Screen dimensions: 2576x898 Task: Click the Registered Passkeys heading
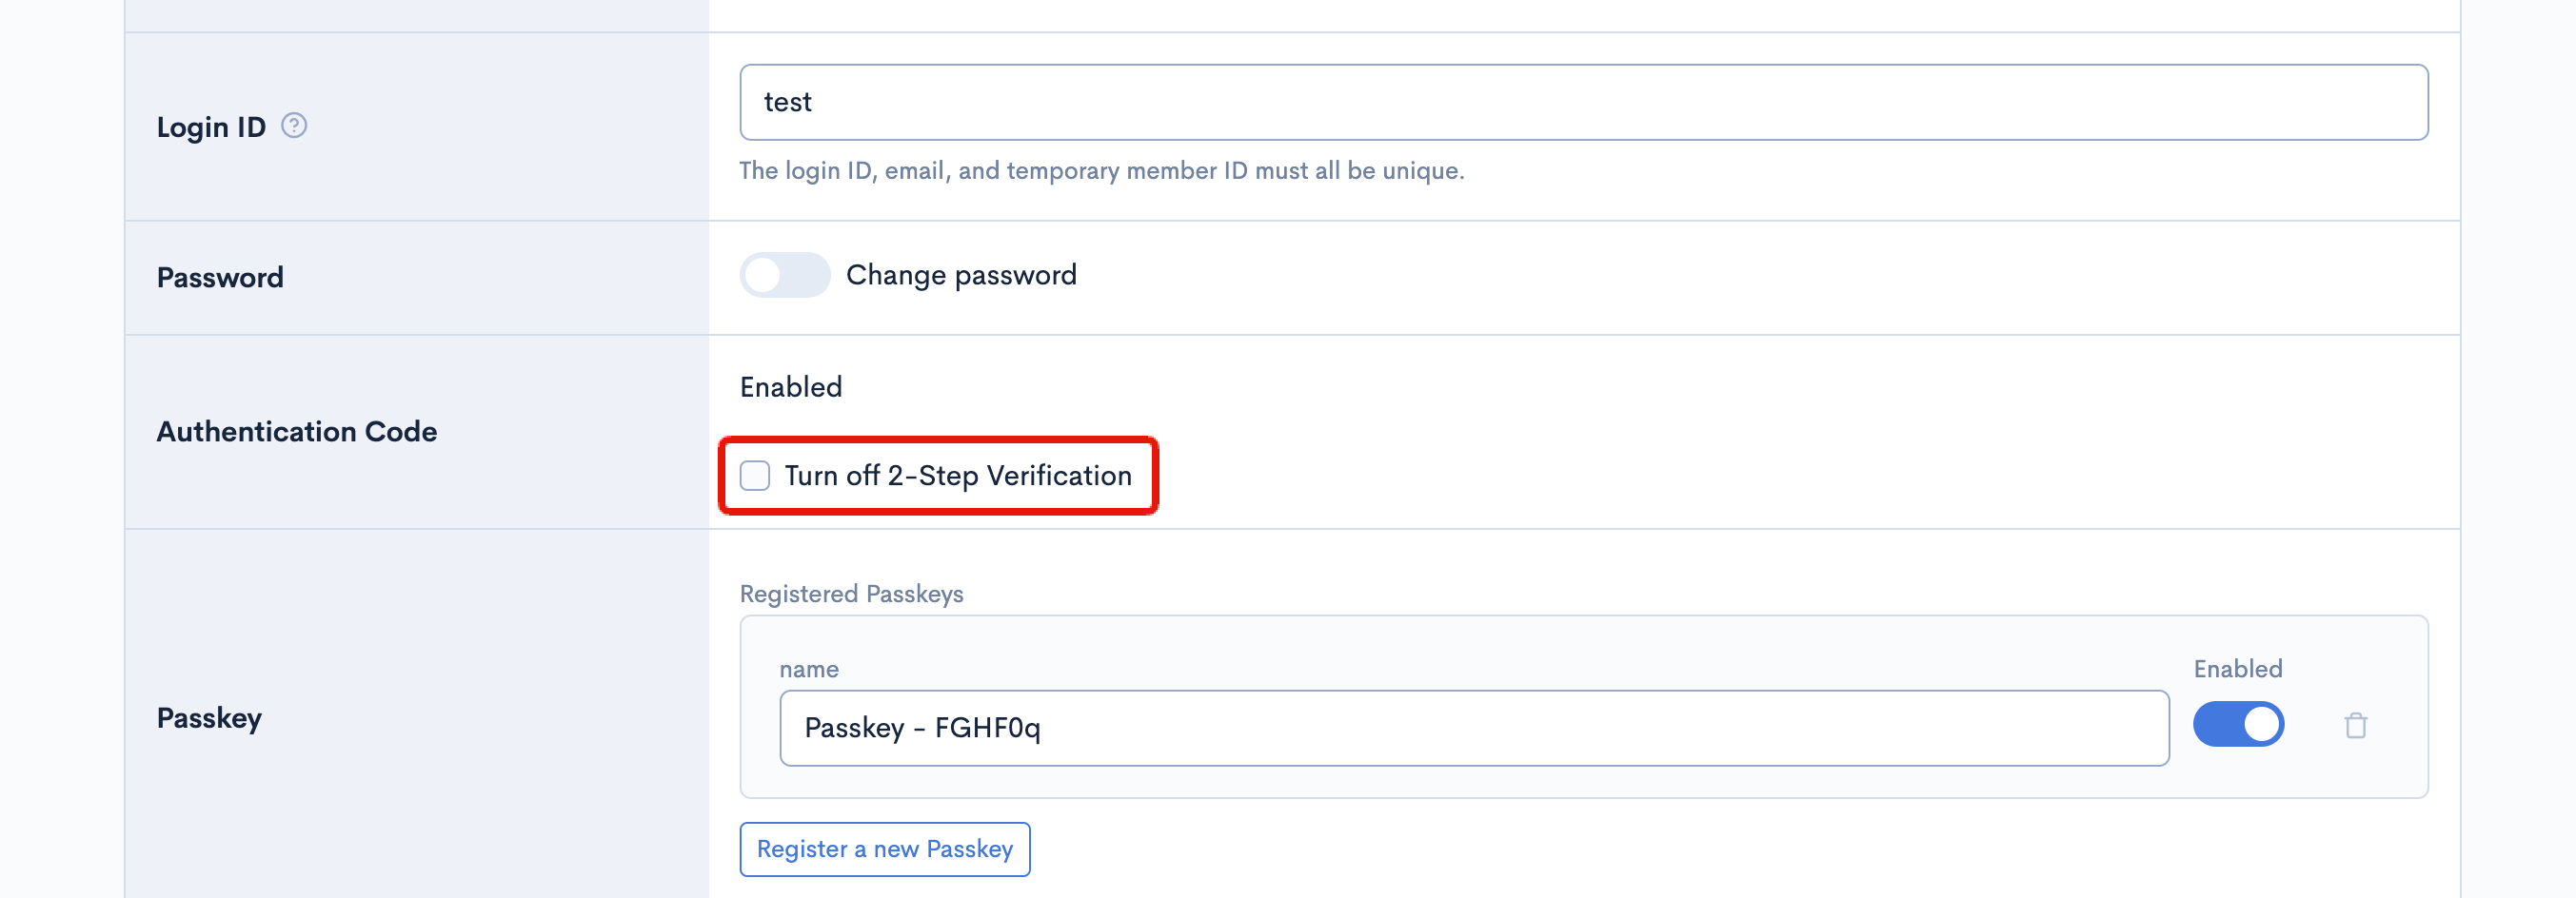pyautogui.click(x=851, y=593)
